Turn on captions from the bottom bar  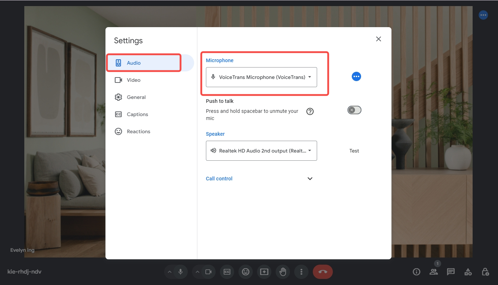[227, 272]
